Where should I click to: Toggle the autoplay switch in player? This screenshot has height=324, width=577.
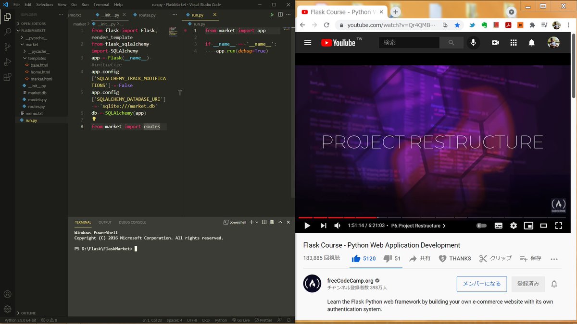point(481,226)
